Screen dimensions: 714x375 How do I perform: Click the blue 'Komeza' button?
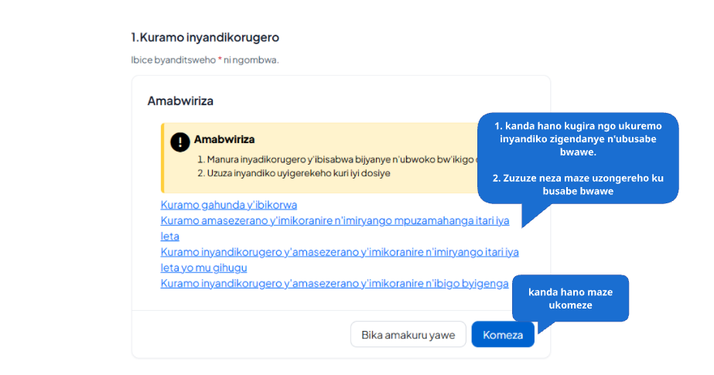pos(503,335)
